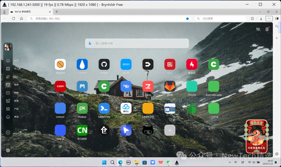281x167 pixels.
Task: Click the plus tile to add shortcut
Action: 170,130
